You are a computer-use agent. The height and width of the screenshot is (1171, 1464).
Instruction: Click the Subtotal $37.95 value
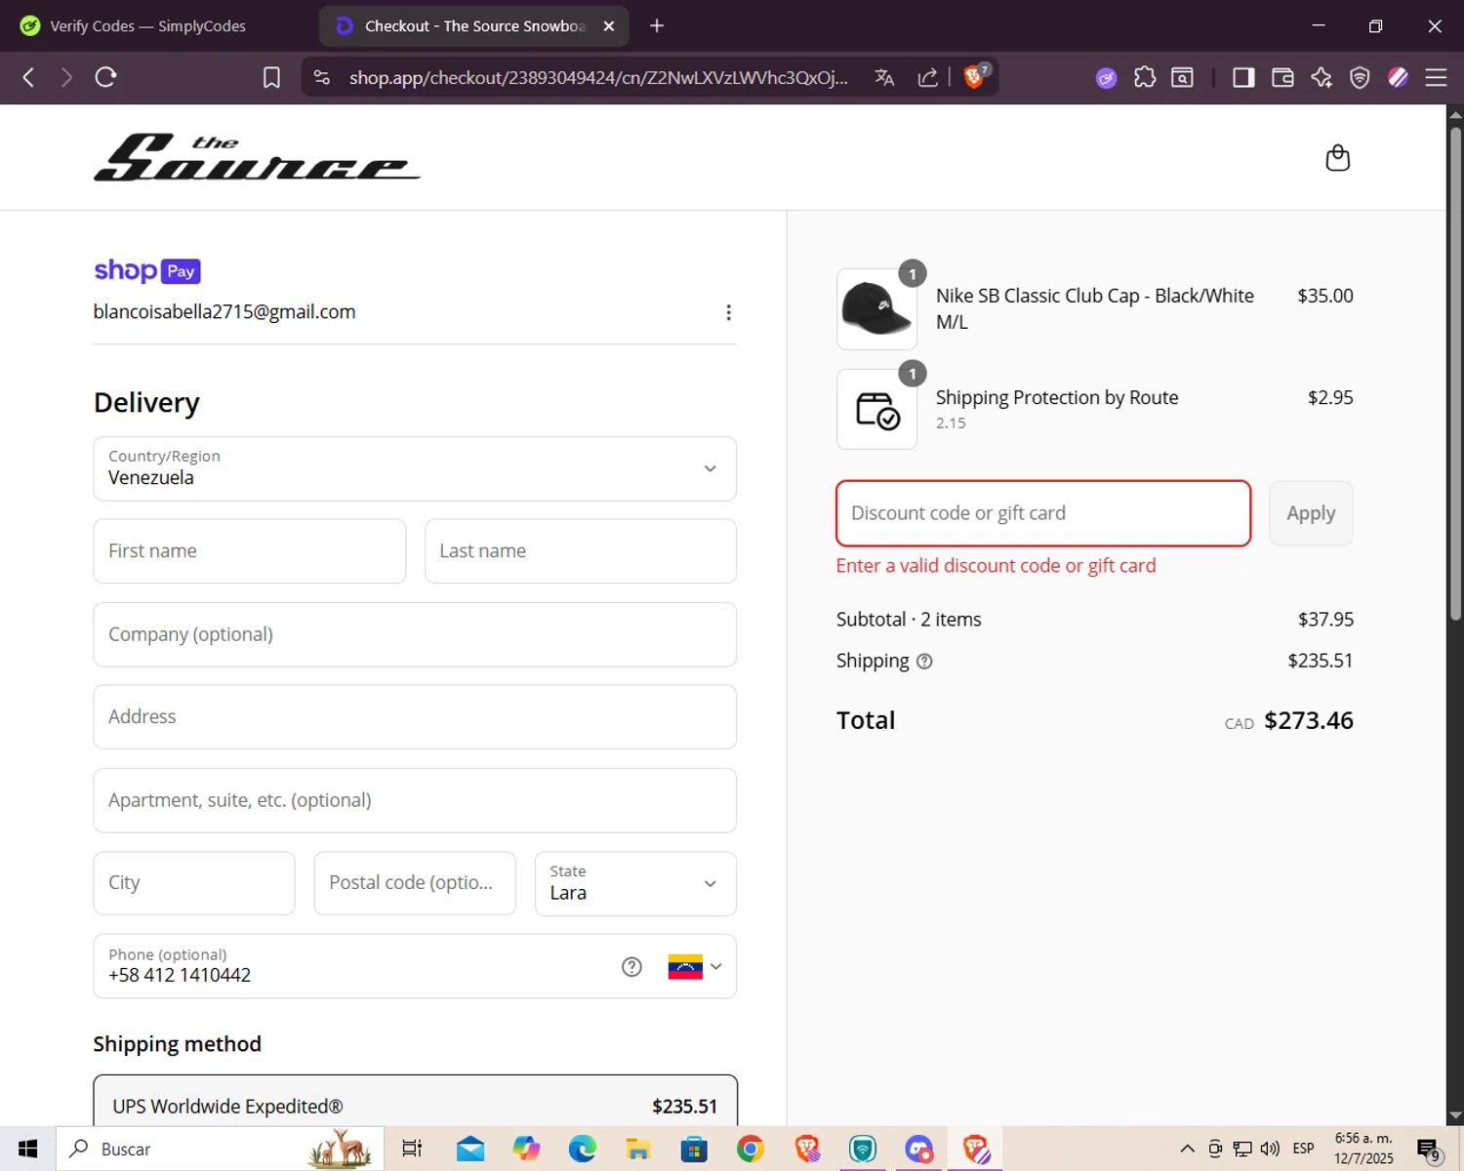1325,620
